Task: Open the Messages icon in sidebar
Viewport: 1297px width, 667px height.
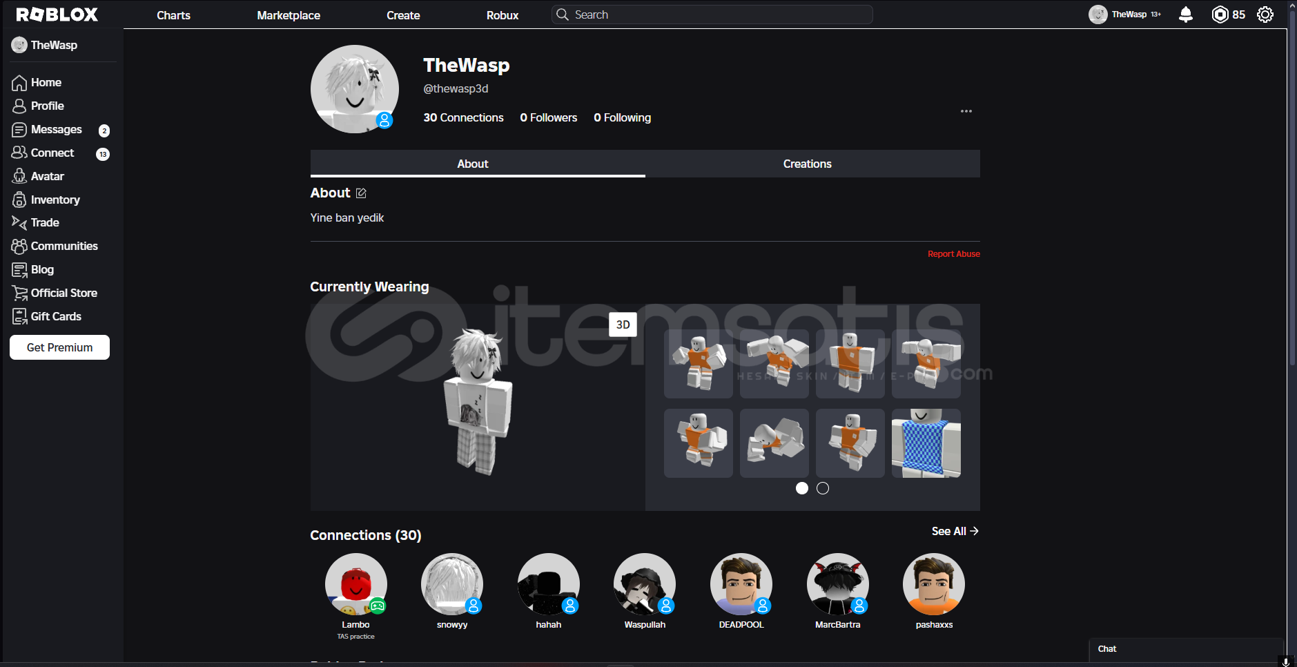Action: (19, 130)
